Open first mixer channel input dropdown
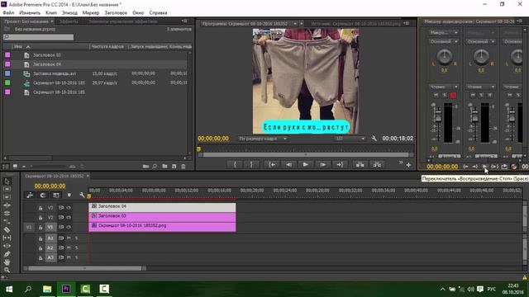 point(443,33)
